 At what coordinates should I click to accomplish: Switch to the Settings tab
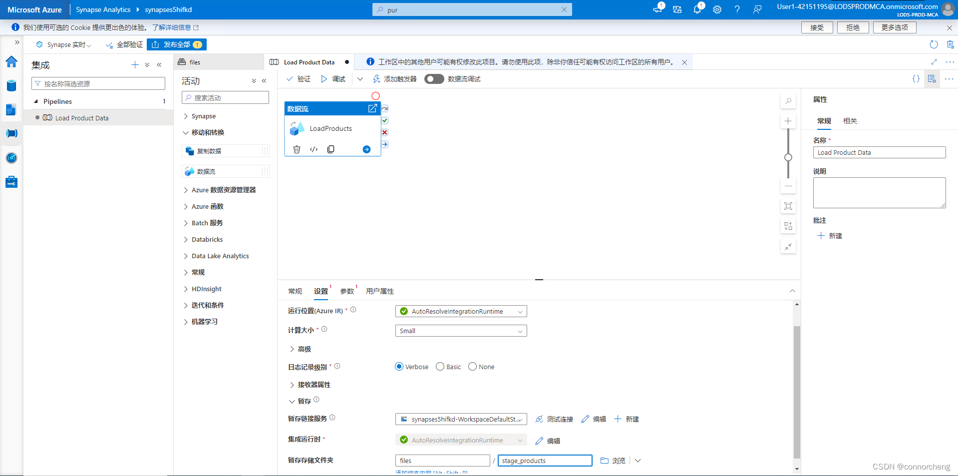pyautogui.click(x=321, y=291)
